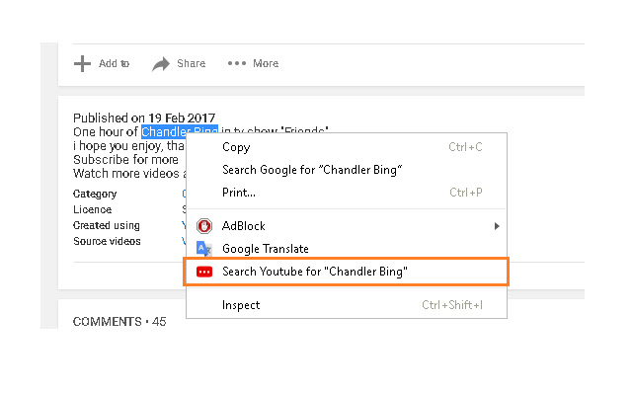Click the "Watch more videos" line
Image resolution: width=632 pixels, height=395 pixels.
pyautogui.click(x=129, y=174)
